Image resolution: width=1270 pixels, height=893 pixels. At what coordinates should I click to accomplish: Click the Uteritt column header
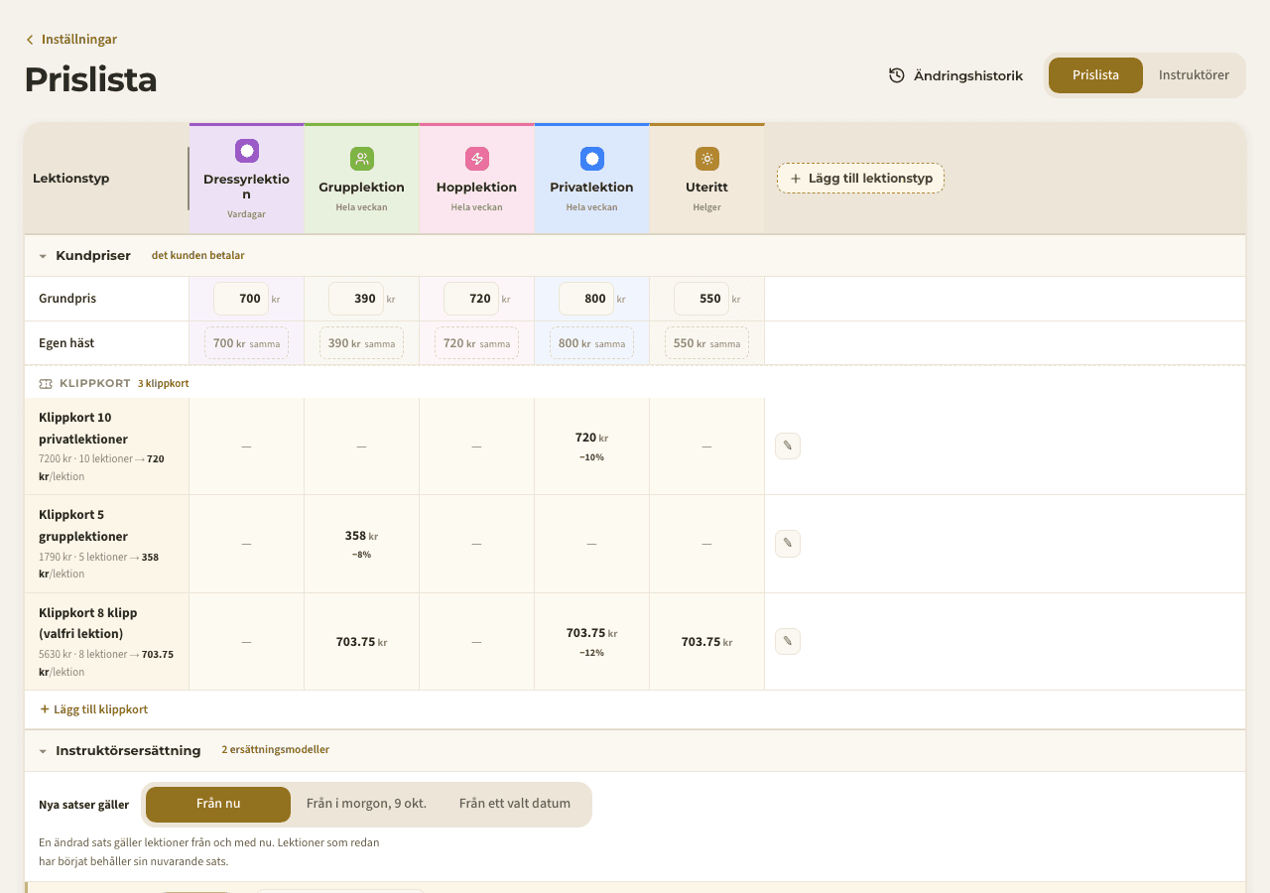pyautogui.click(x=707, y=179)
